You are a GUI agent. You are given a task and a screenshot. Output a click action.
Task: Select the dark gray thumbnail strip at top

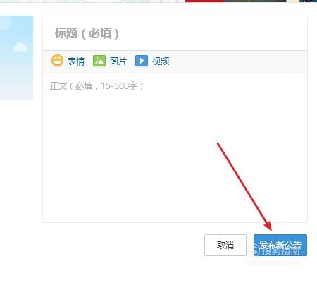coord(255,1)
